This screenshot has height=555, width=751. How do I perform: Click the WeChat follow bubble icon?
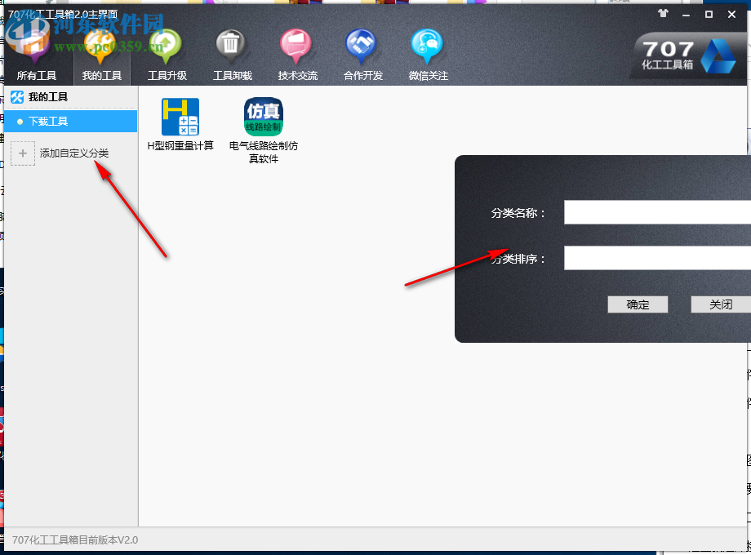pyautogui.click(x=426, y=46)
